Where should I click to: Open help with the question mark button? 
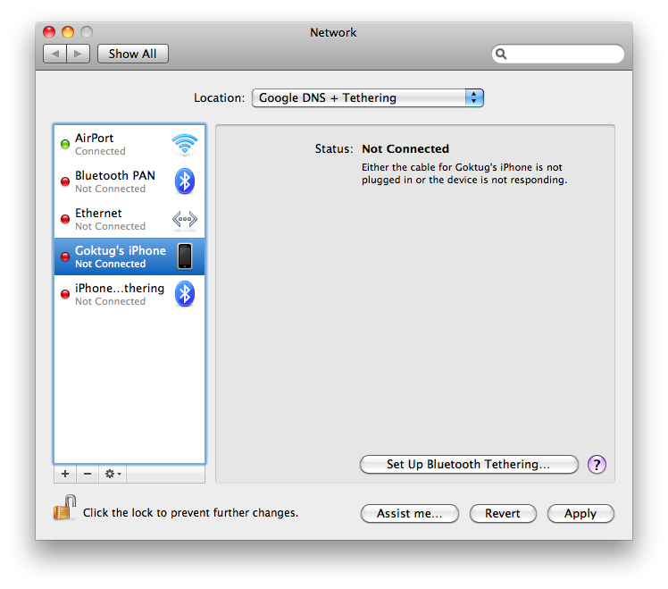[597, 465]
